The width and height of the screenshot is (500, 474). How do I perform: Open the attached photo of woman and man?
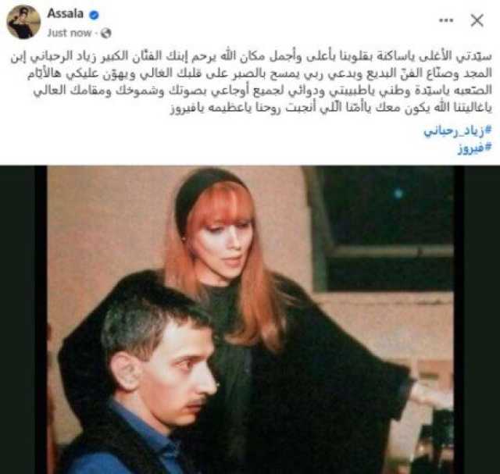[x=250, y=319]
